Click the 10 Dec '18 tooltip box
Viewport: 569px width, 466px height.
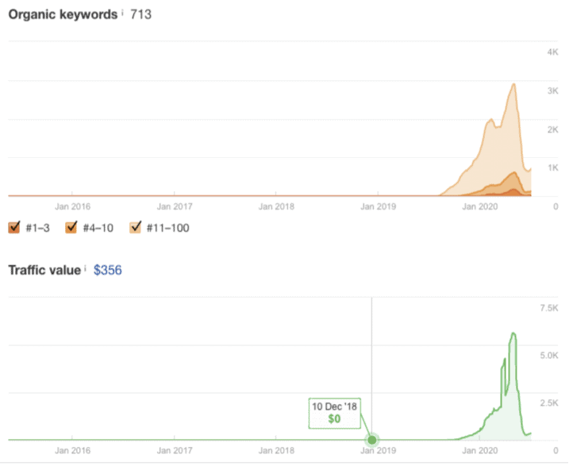(x=335, y=413)
